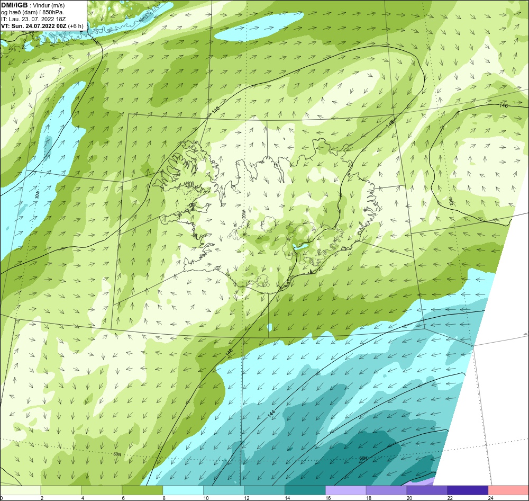This screenshot has height=501, width=529.
Task: Click the legend value '4'
Action: point(83,498)
